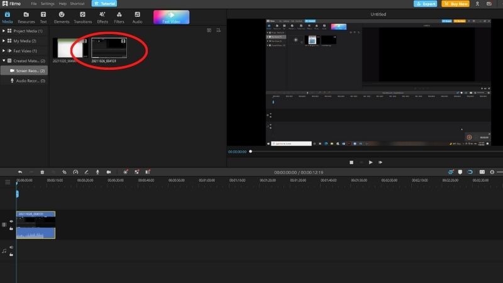The width and height of the screenshot is (503, 283).
Task: Click the microphone voice-over record icon
Action: (x=97, y=172)
